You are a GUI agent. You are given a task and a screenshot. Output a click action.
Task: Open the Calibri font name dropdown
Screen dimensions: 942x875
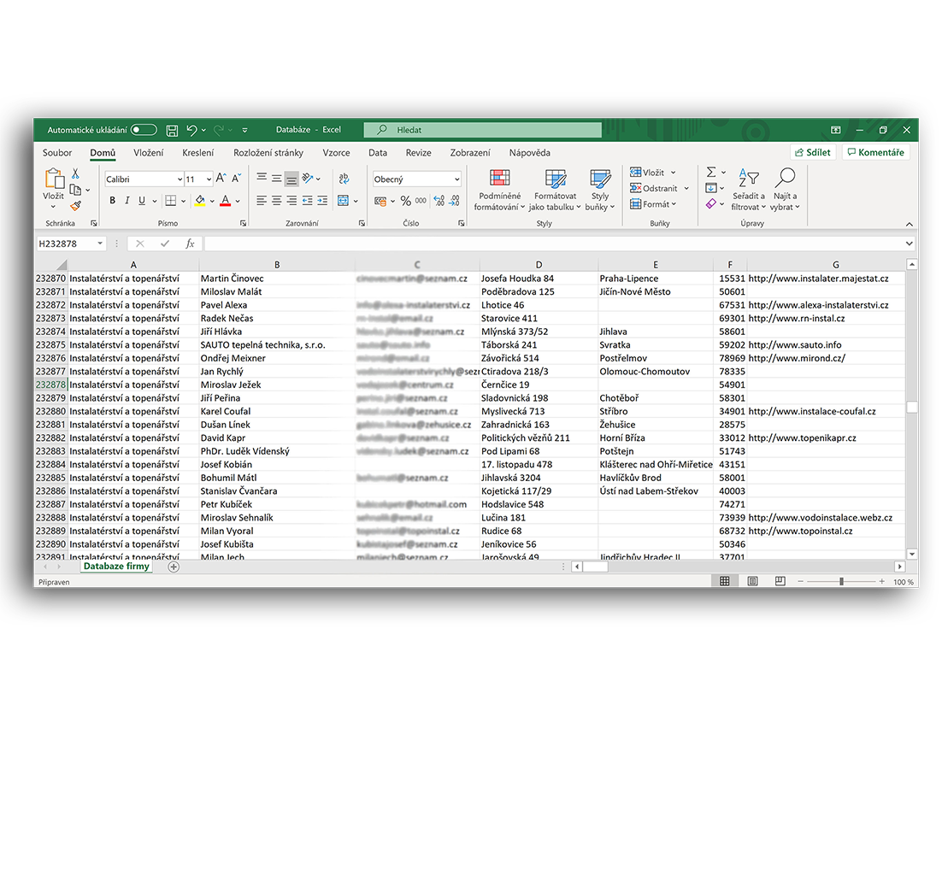(x=180, y=179)
